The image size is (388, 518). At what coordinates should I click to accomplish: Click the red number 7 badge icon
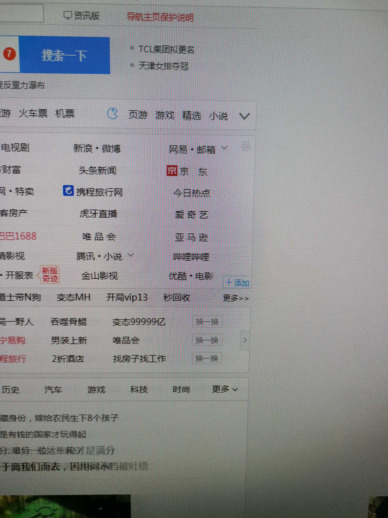click(10, 54)
